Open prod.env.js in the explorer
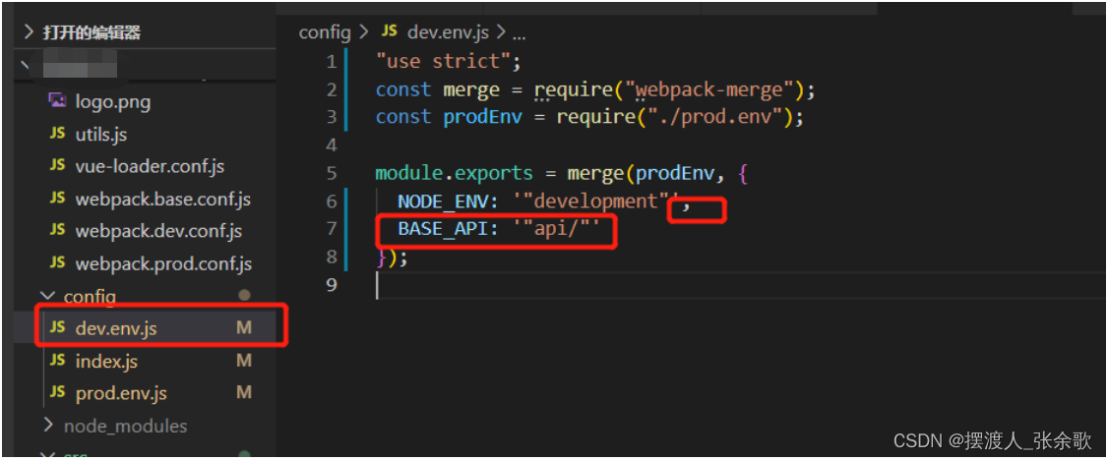 (121, 393)
